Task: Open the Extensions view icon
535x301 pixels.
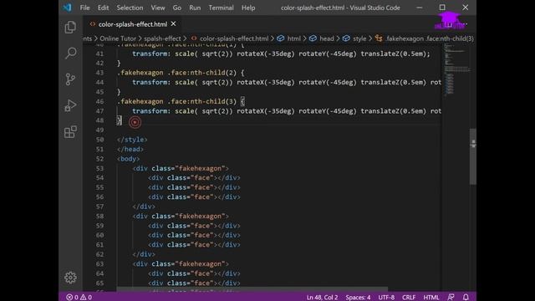Action: pos(70,132)
